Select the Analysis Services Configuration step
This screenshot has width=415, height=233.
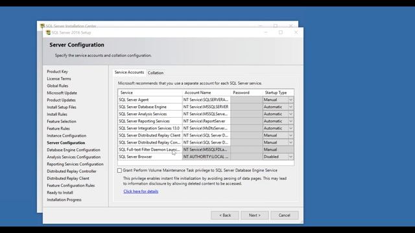[74, 157]
